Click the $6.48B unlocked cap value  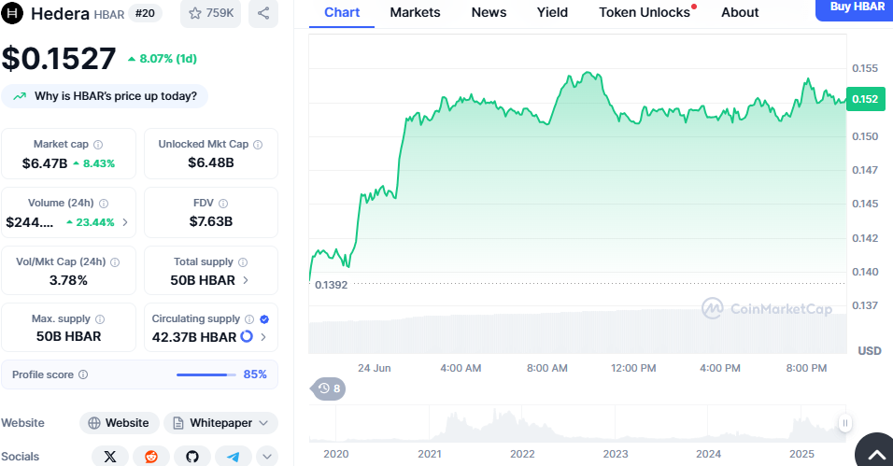(x=211, y=162)
